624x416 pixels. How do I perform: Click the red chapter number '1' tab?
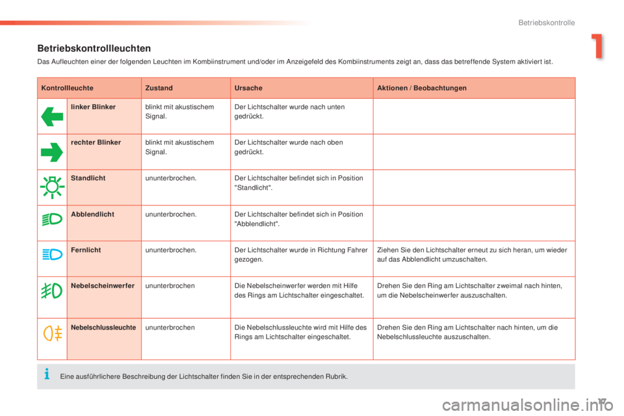coord(597,46)
